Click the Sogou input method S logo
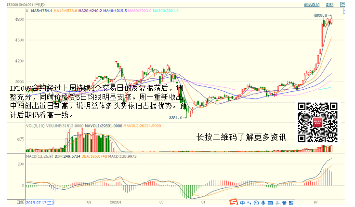 (233, 203)
